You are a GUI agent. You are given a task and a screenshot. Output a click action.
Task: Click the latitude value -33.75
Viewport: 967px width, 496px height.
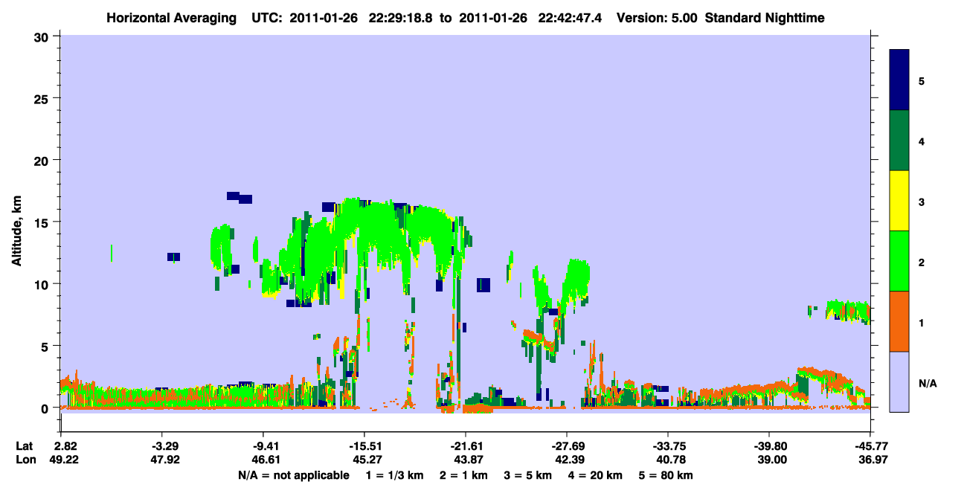point(667,446)
